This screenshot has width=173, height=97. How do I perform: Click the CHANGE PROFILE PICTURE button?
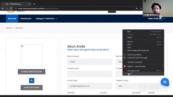click(x=32, y=72)
